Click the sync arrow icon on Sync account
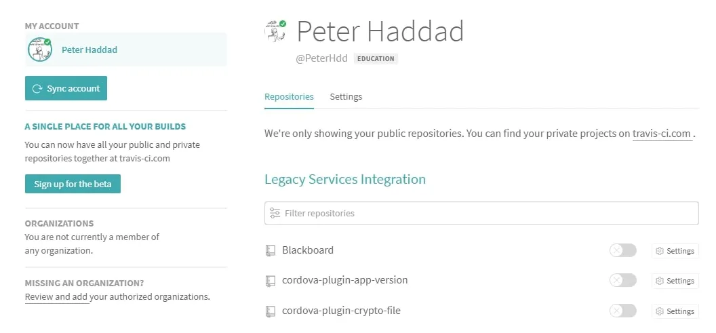 tap(37, 89)
